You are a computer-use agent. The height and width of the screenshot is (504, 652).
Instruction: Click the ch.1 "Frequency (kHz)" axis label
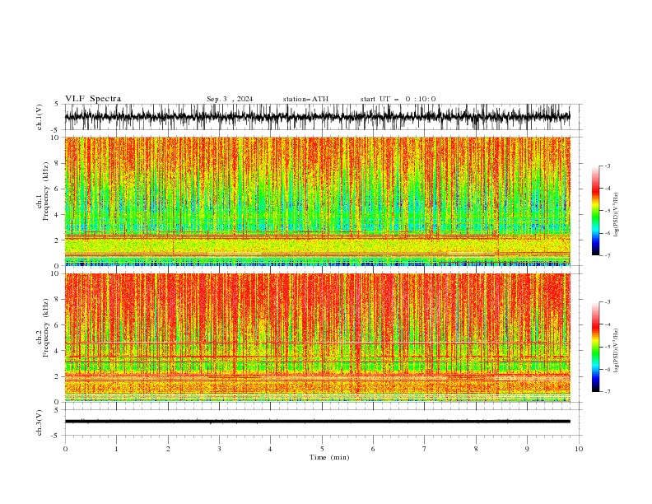tap(46, 191)
